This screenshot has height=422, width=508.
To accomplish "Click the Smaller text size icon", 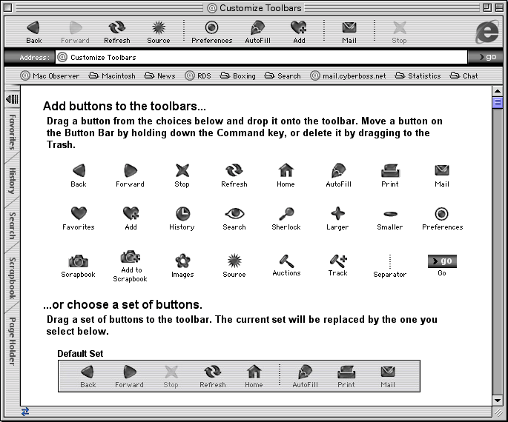I will 390,214.
